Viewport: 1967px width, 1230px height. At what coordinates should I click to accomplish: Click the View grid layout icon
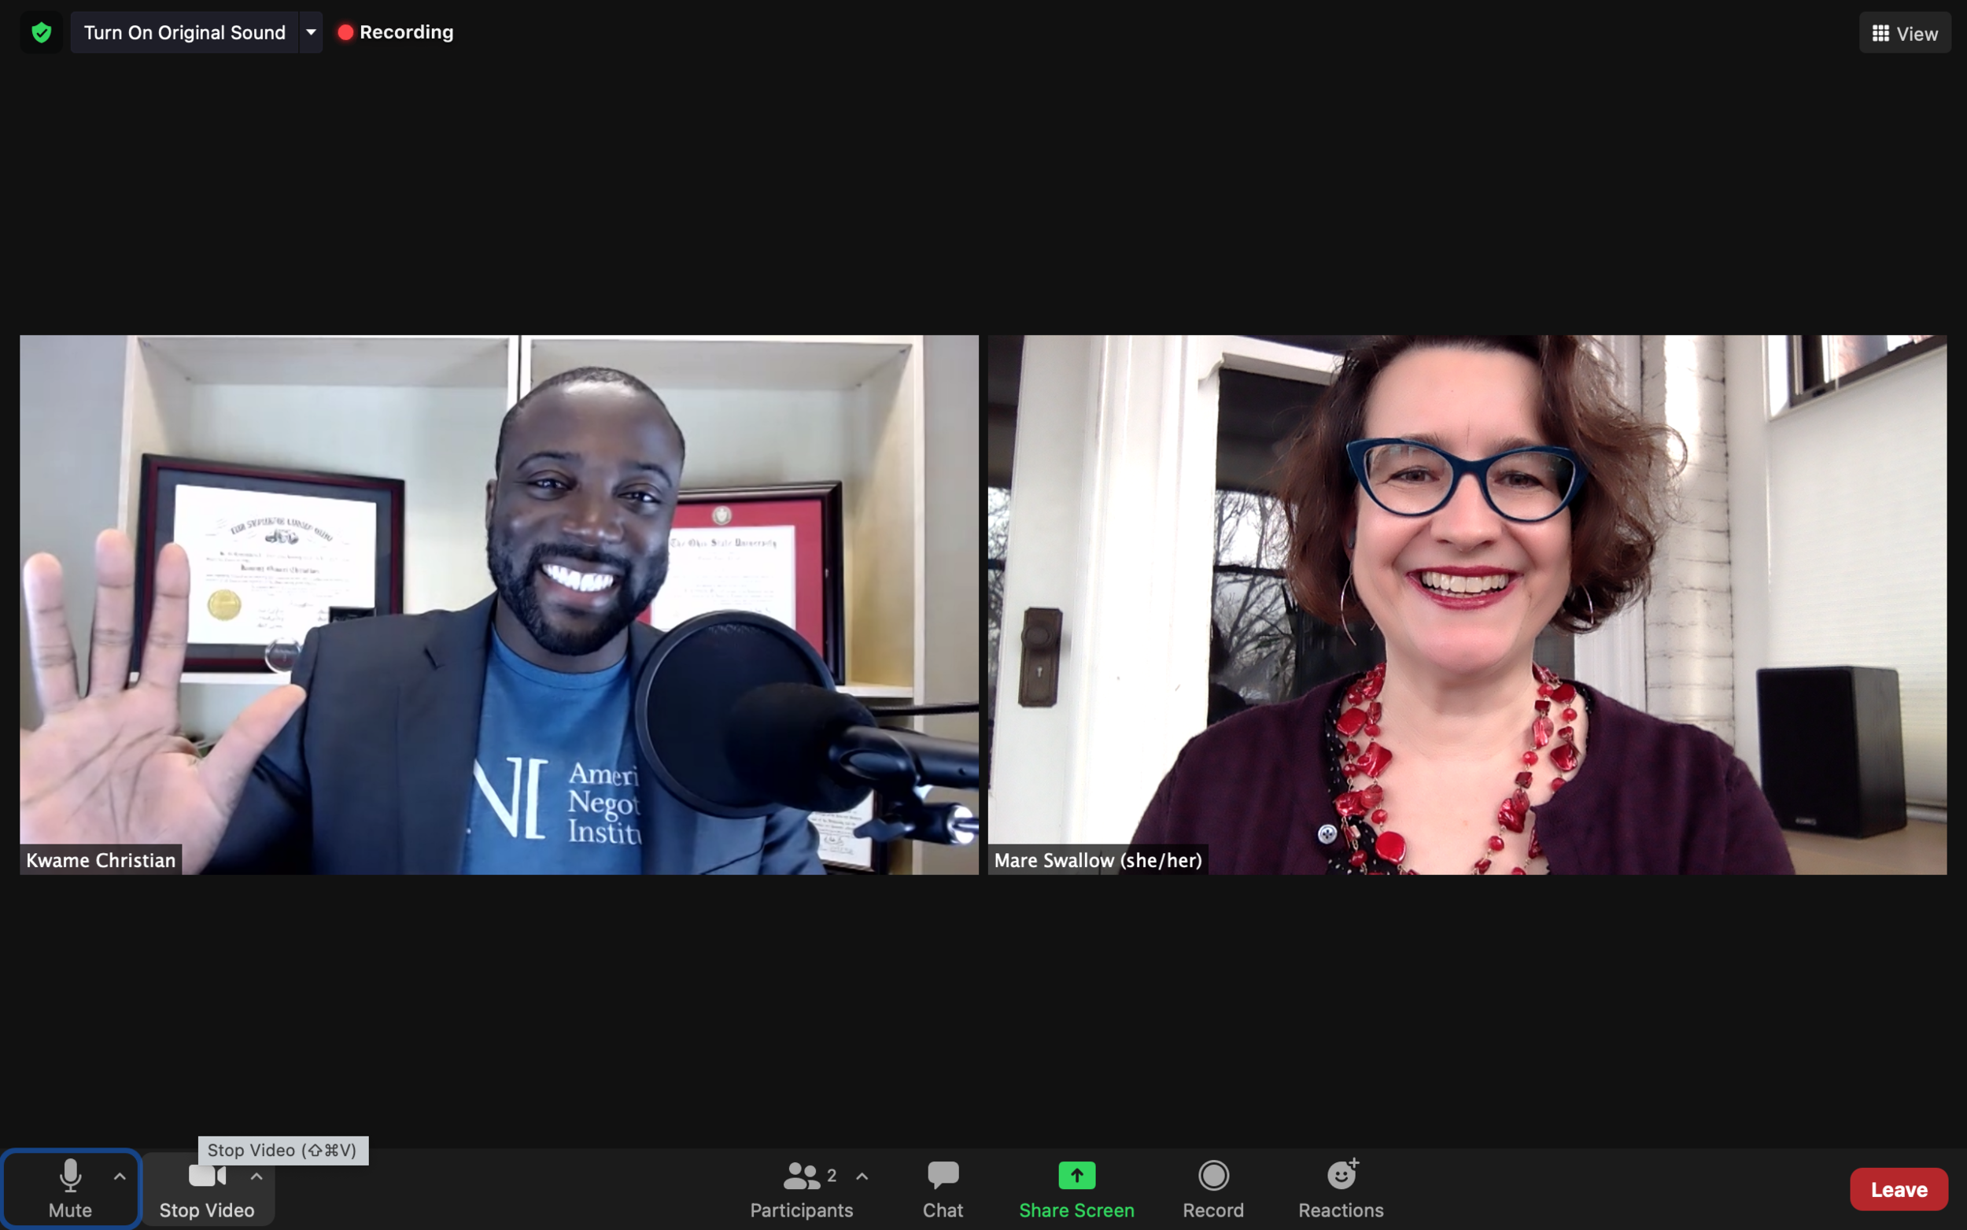pyautogui.click(x=1880, y=33)
